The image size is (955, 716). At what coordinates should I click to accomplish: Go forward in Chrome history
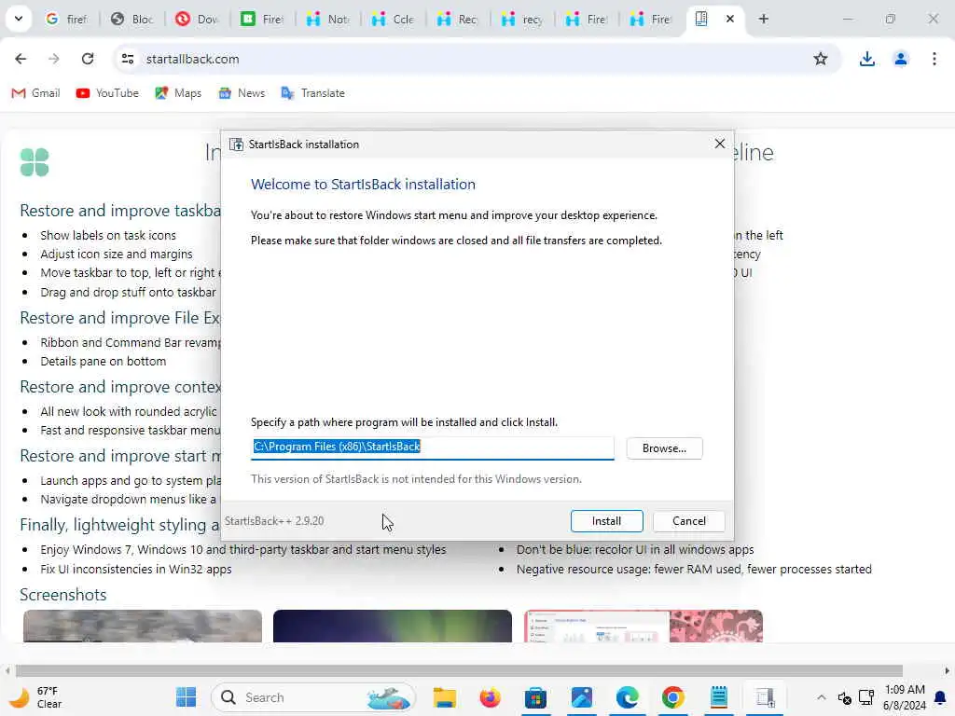tap(54, 59)
